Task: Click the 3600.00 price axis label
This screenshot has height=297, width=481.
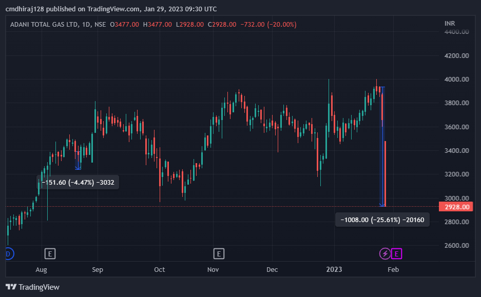Action: (456, 127)
